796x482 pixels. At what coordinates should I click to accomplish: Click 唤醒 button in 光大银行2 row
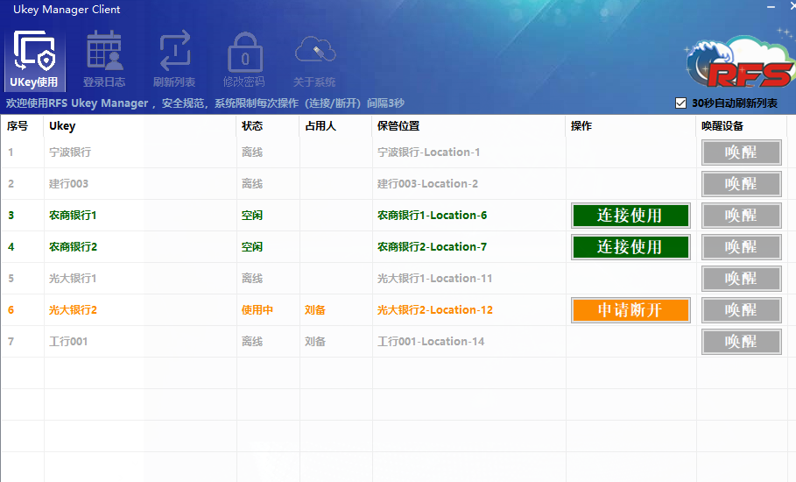tap(741, 310)
